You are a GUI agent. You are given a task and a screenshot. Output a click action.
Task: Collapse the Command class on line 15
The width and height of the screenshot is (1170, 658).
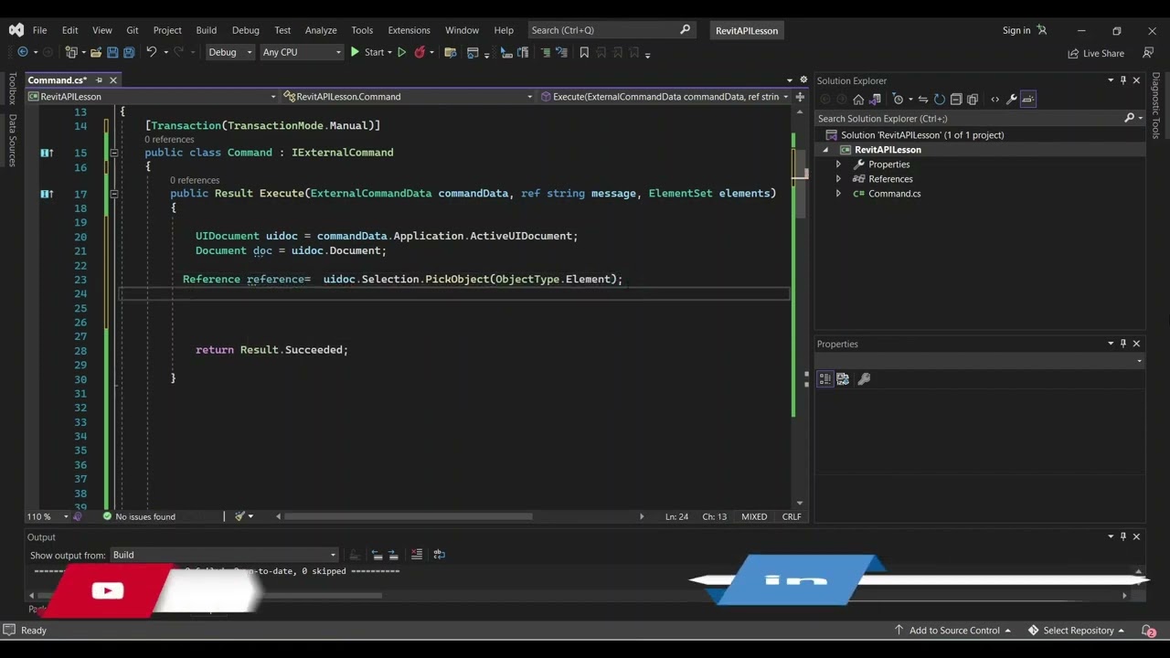tap(113, 153)
